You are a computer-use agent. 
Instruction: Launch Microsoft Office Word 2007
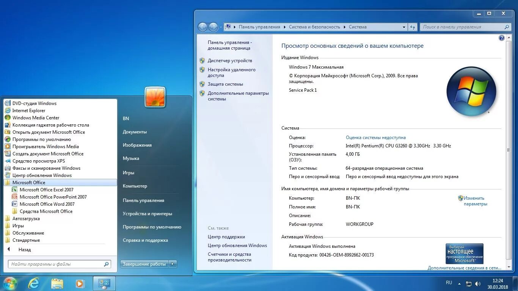(x=47, y=204)
